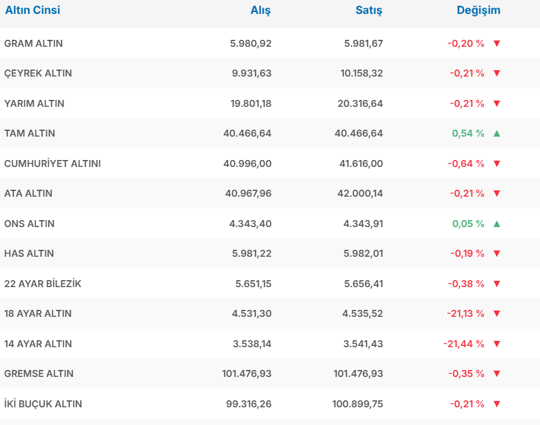
Task: Click the 0,54 % change value for TAM ALTIN
Action: point(468,133)
